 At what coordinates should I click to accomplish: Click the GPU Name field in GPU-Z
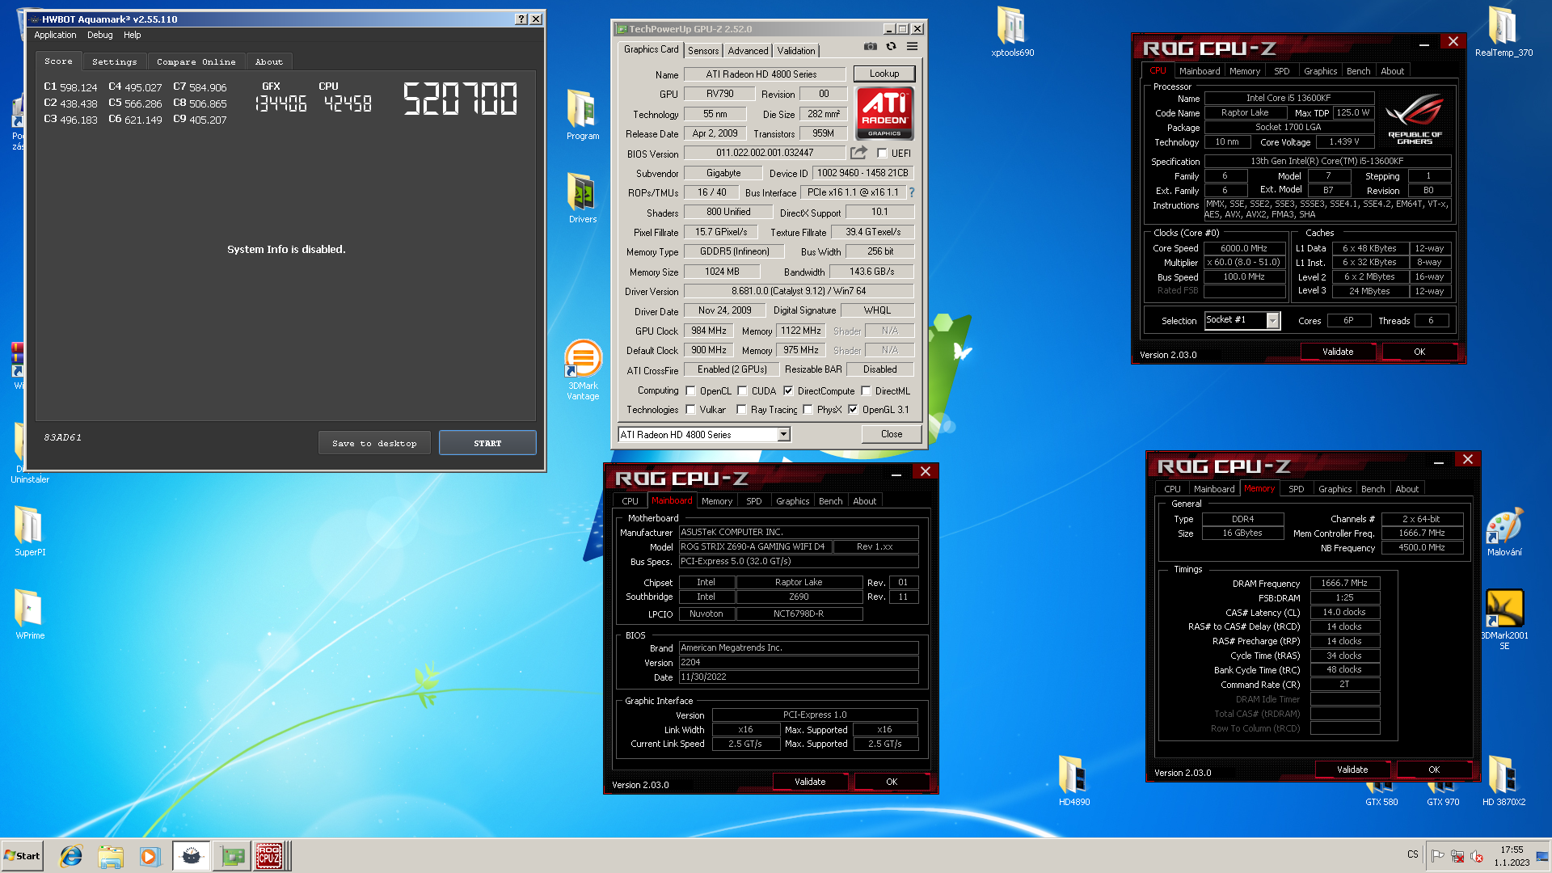coord(764,74)
